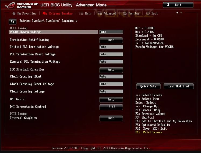Click the back arrow icon button
Viewport: 201px width, 153px height.
pos(12,22)
